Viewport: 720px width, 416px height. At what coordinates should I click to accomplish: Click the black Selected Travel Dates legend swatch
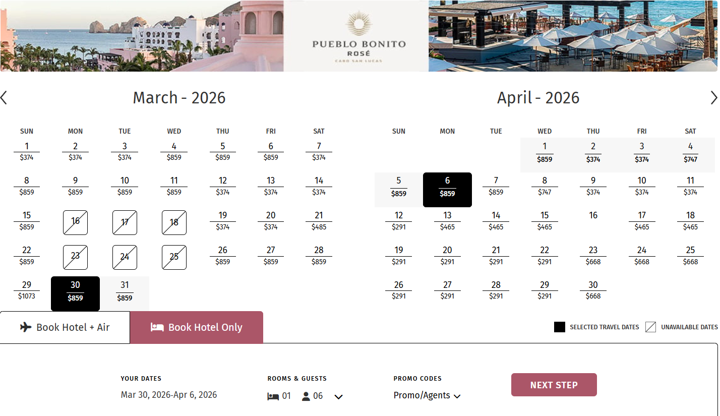click(x=559, y=327)
